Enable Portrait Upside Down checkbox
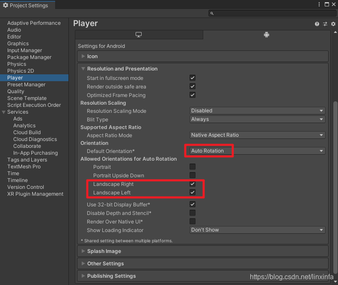Image resolution: width=338 pixels, height=285 pixels. point(193,175)
